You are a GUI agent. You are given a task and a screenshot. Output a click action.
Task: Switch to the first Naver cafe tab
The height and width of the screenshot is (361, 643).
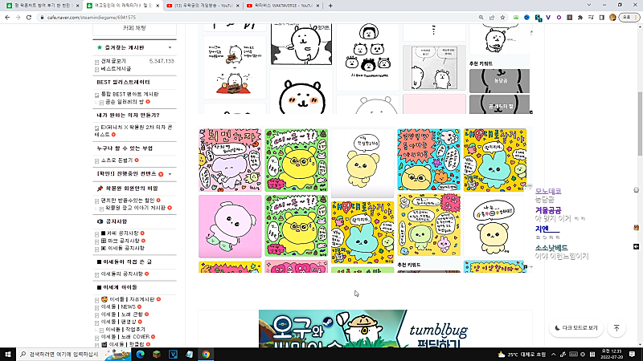pyautogui.click(x=41, y=6)
